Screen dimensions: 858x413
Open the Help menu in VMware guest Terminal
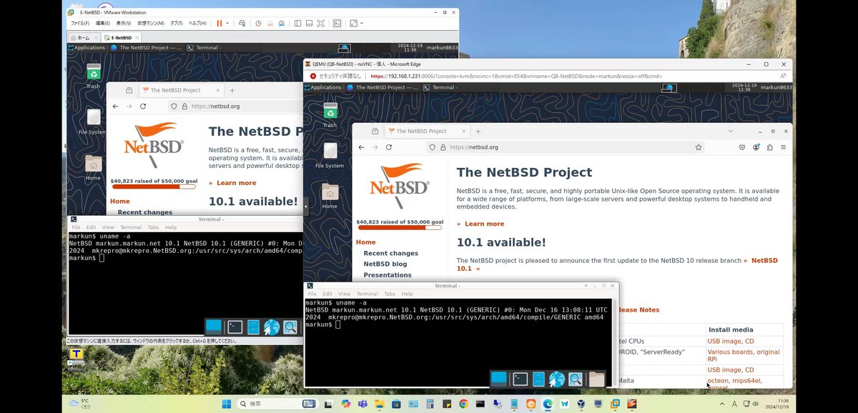(x=171, y=227)
